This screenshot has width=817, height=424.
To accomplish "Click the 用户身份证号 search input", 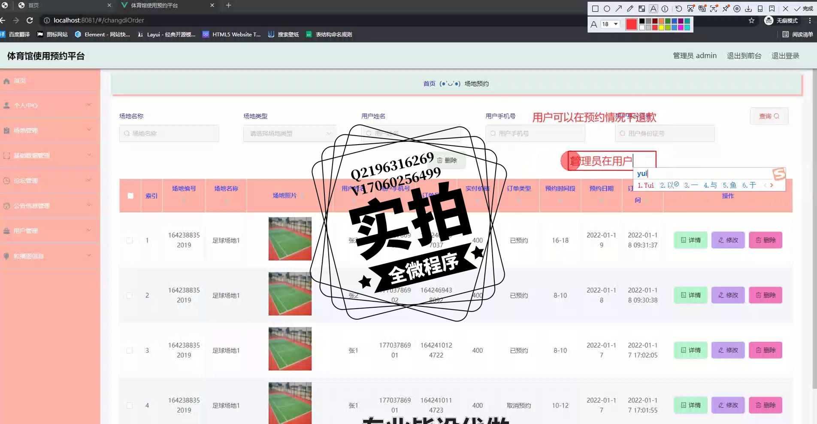I will coord(665,133).
